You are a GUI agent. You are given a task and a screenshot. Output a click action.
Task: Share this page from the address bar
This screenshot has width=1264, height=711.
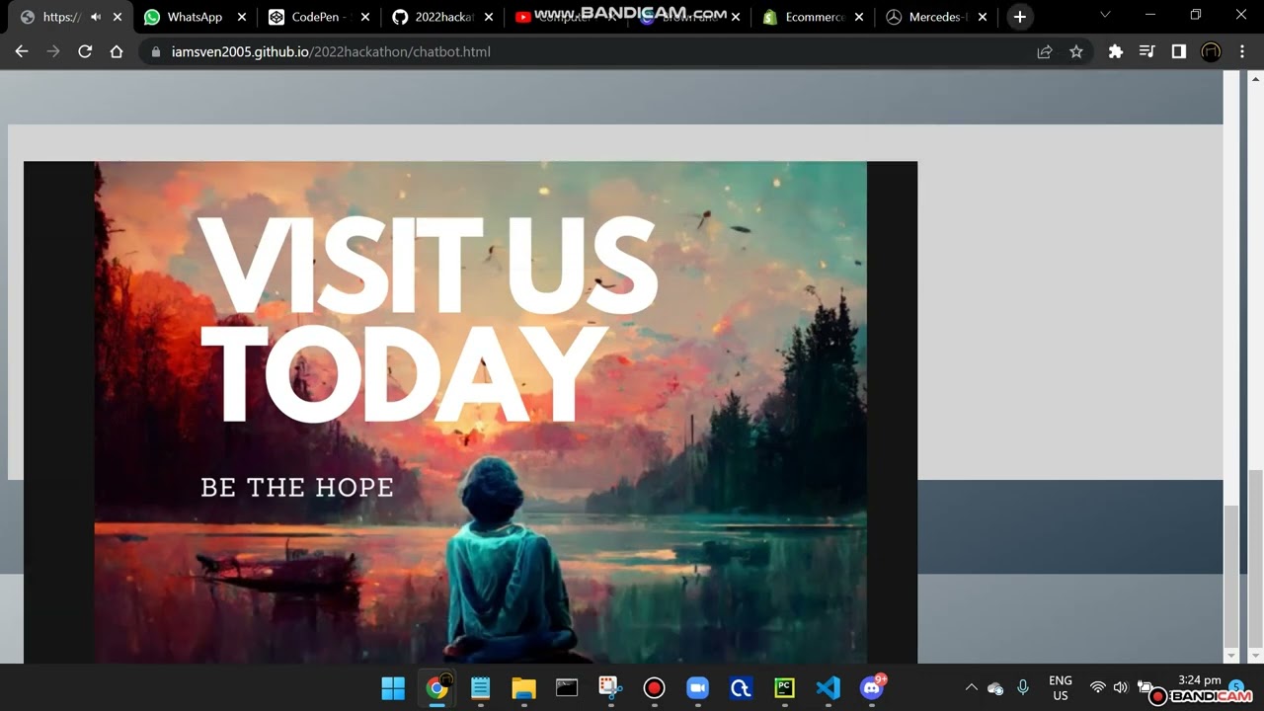1045,51
